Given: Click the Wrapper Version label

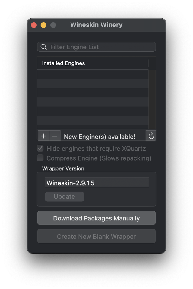Looking at the screenshot, I should (x=63, y=168).
